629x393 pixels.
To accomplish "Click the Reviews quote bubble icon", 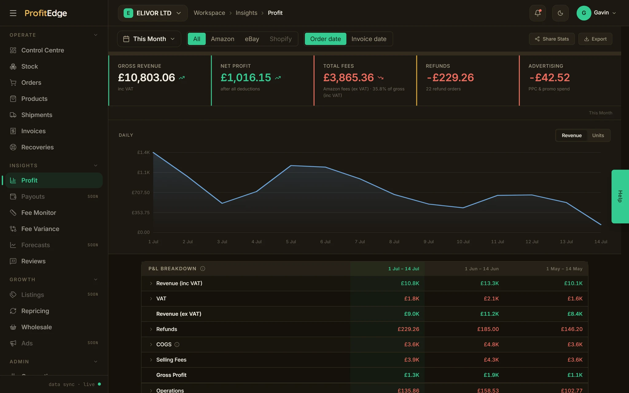I will [x=13, y=261].
